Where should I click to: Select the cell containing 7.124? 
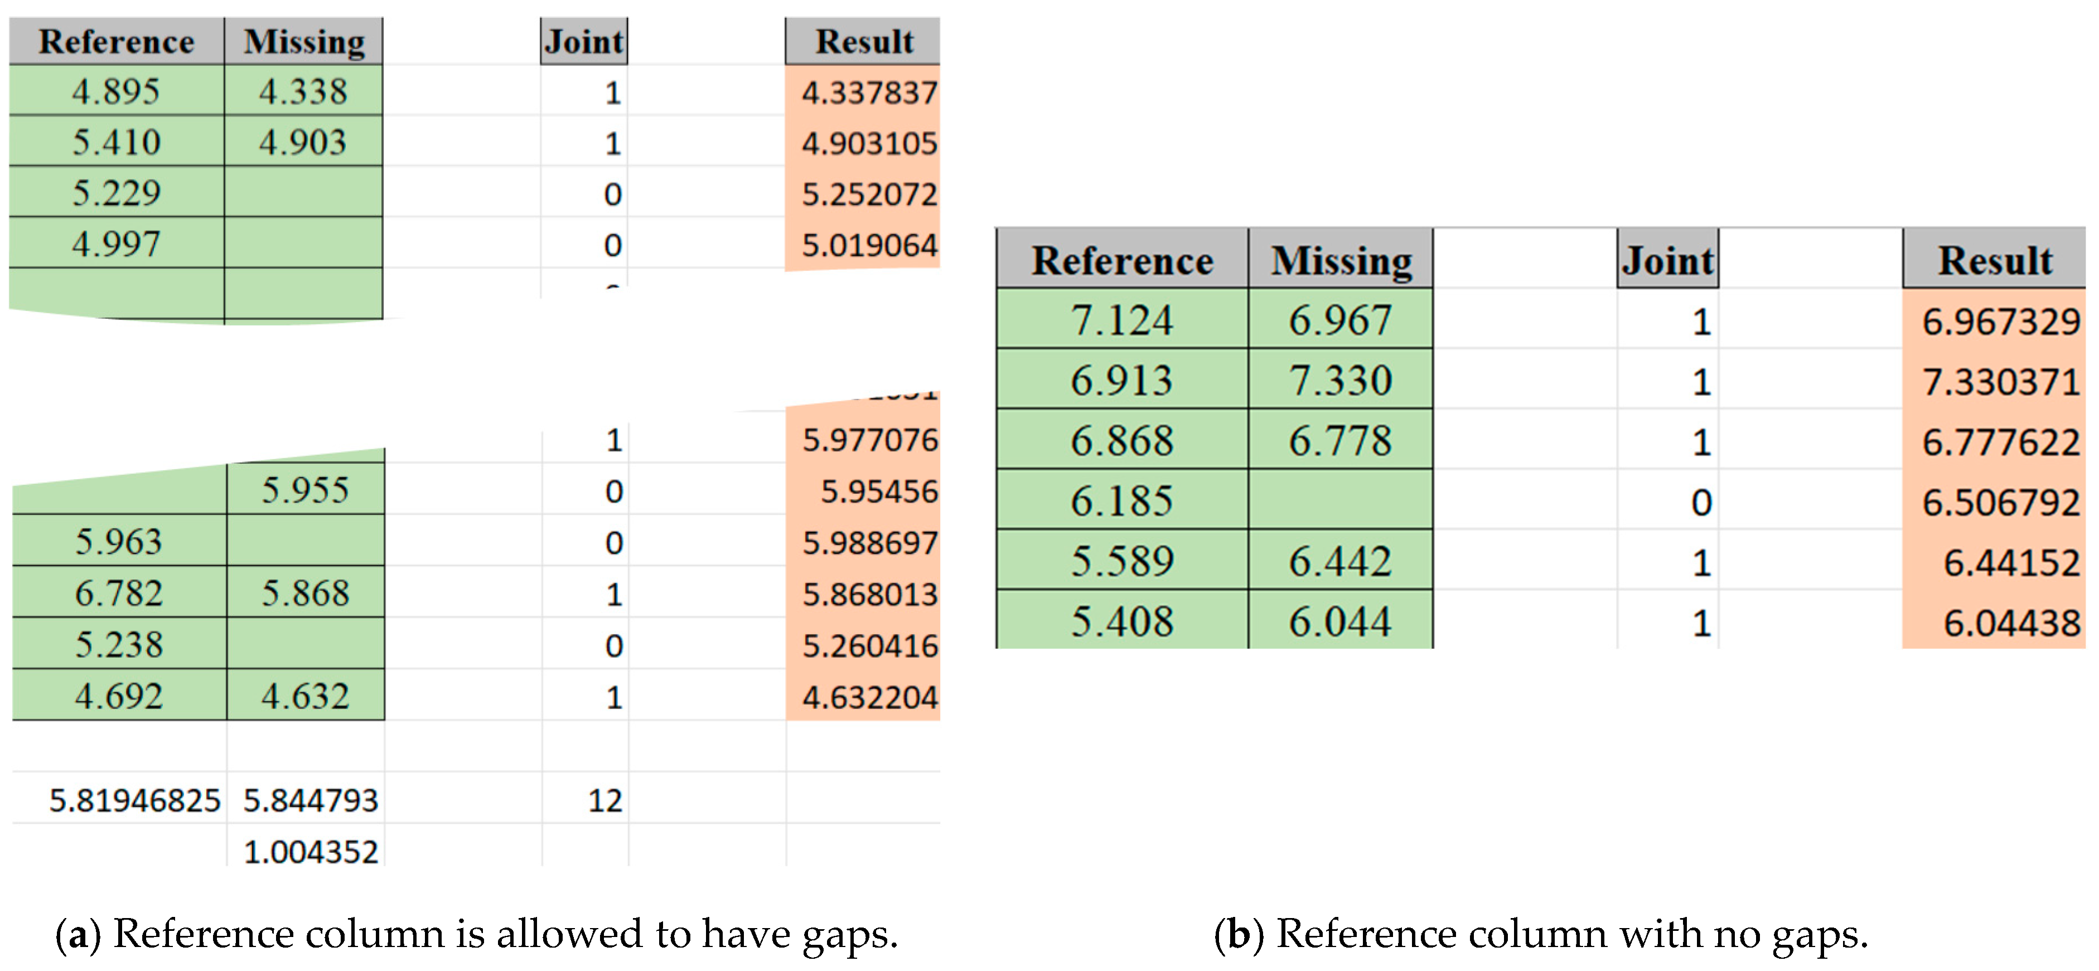[x=1122, y=320]
